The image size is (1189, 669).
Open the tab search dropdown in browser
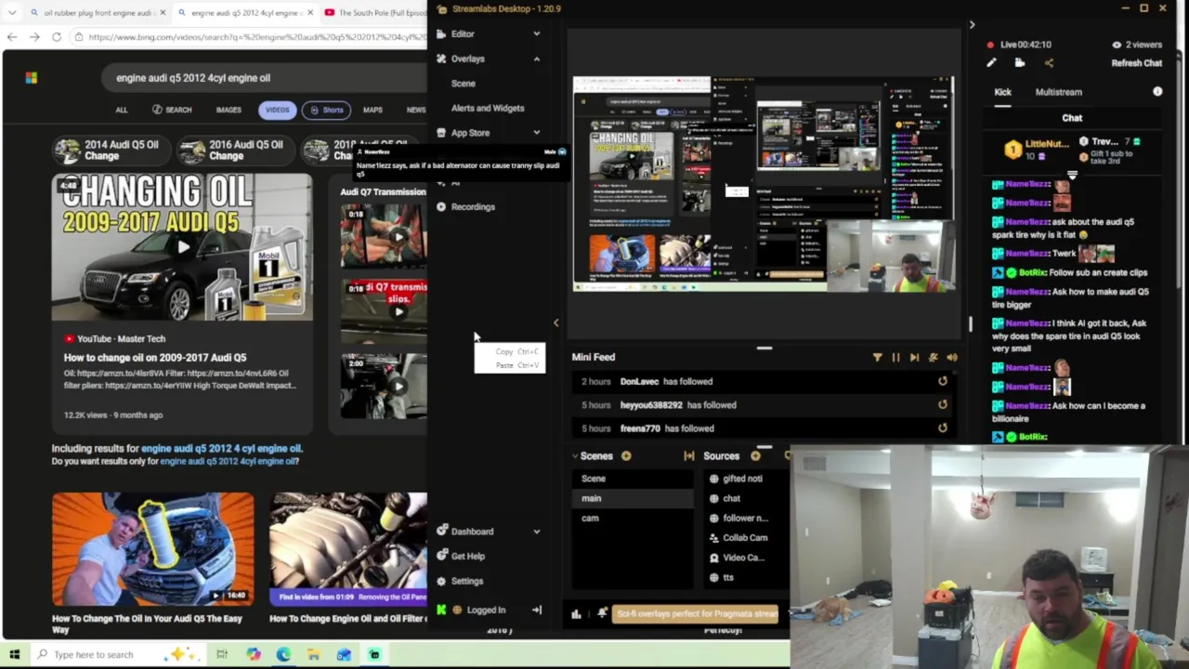11,12
